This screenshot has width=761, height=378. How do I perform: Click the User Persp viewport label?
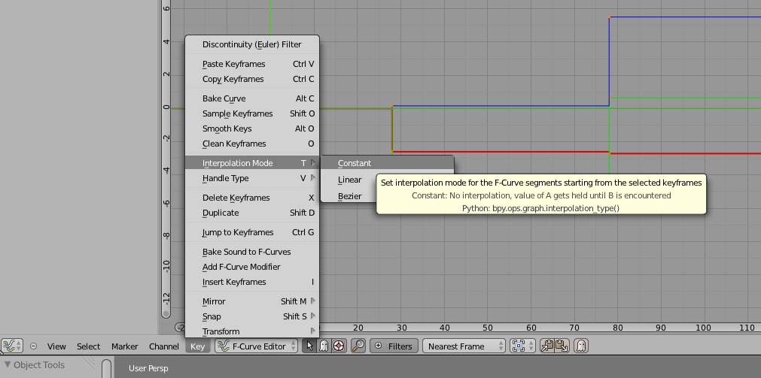coord(148,368)
